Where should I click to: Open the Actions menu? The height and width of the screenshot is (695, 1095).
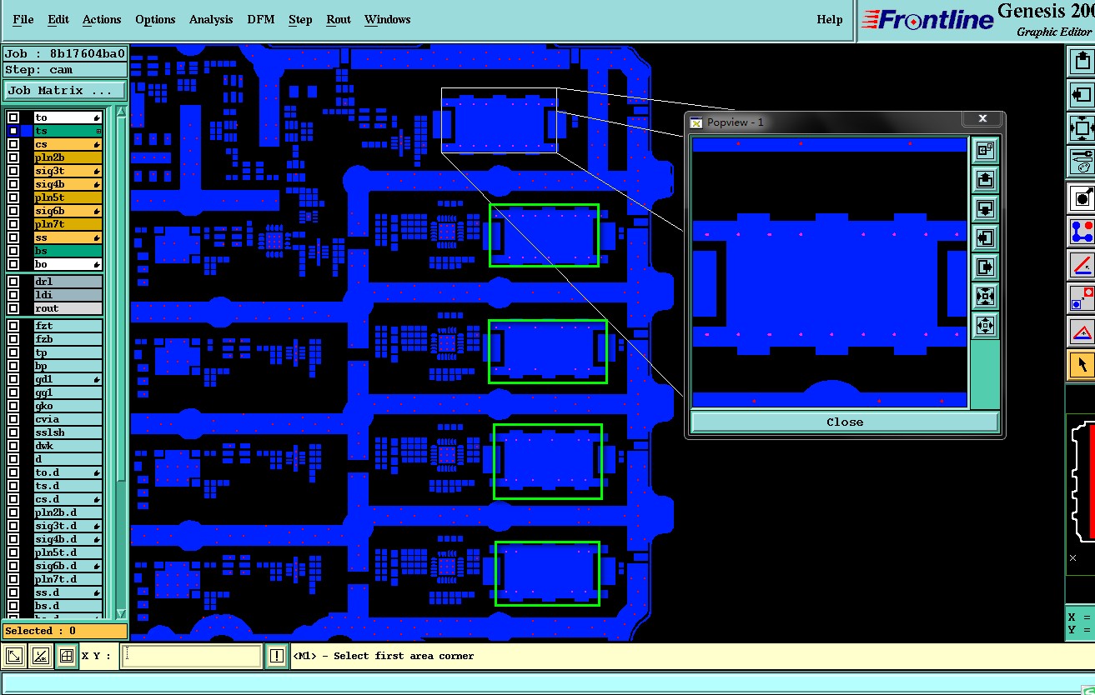click(x=102, y=19)
